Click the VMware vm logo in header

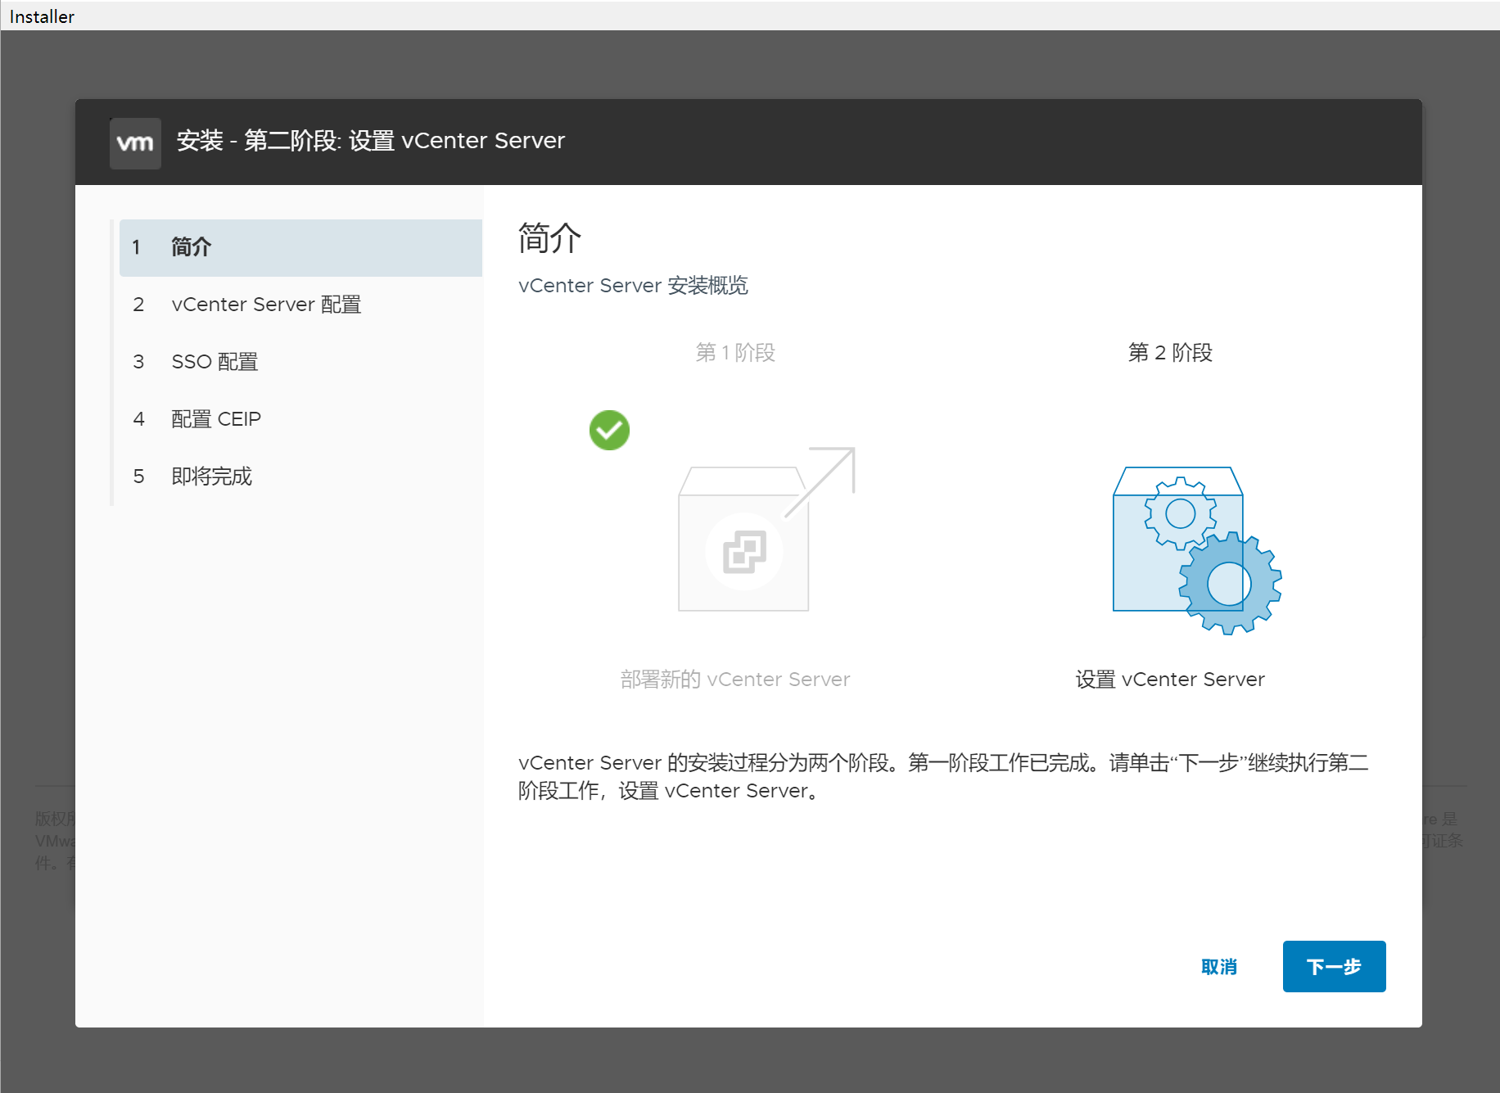click(x=135, y=143)
